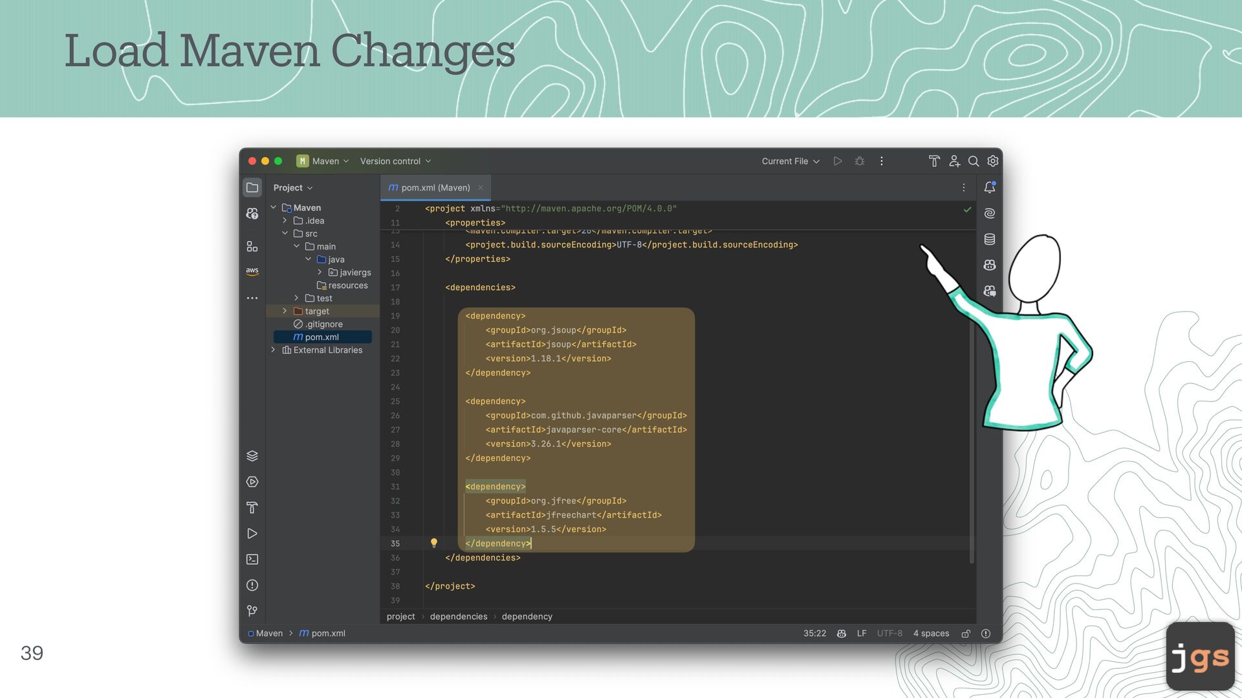Show intention actions lightbulb on line 35
The width and height of the screenshot is (1242, 698).
click(x=434, y=543)
